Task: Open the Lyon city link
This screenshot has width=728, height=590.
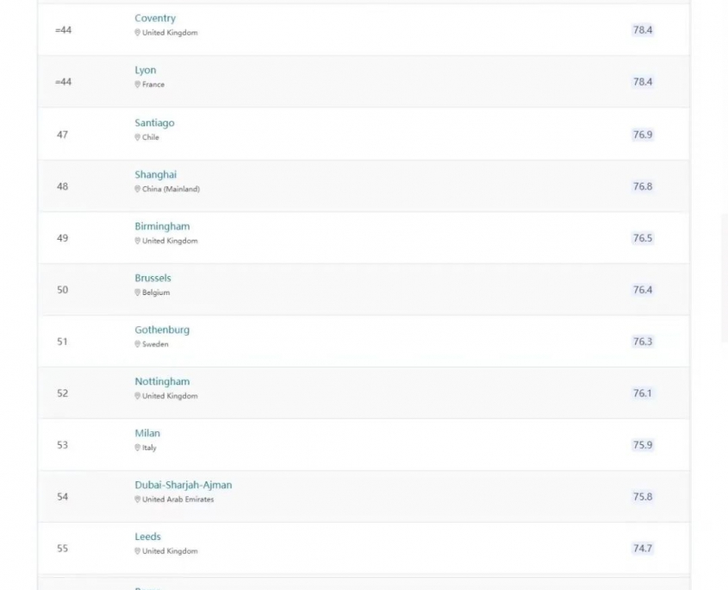Action: click(146, 70)
